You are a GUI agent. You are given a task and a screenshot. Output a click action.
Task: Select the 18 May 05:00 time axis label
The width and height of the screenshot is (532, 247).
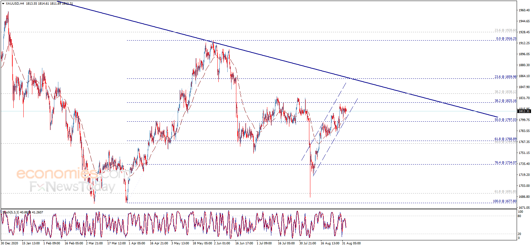[x=202, y=243]
